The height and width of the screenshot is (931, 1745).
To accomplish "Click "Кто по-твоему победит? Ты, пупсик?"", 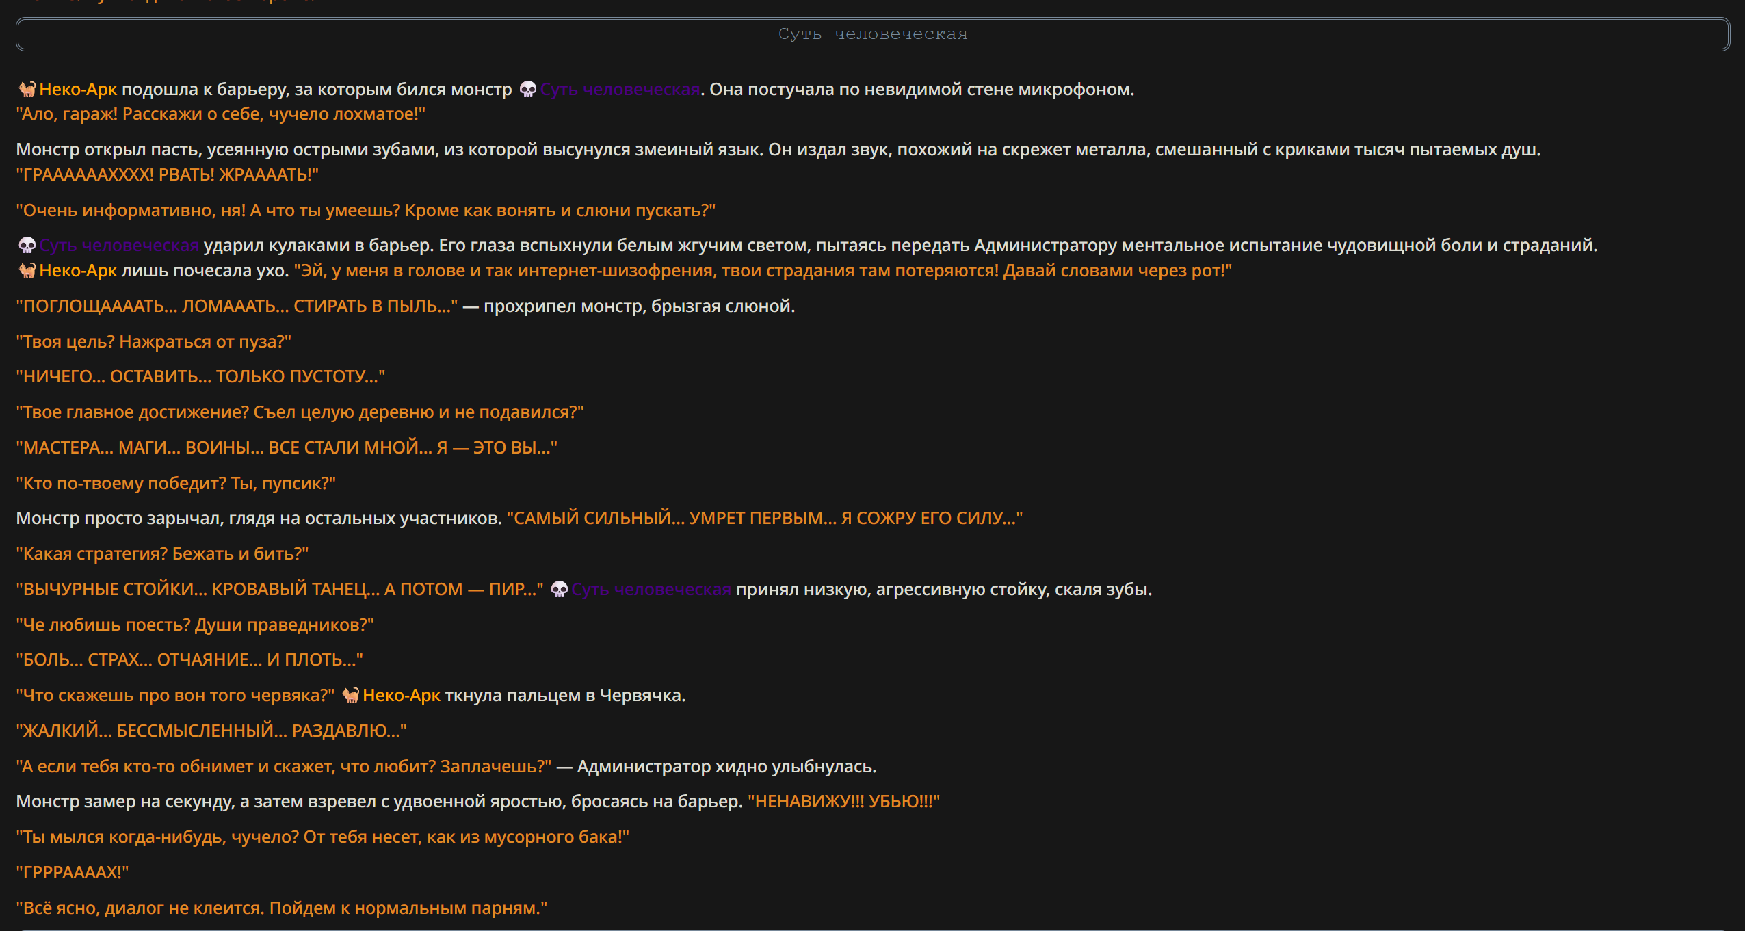I will click(176, 484).
